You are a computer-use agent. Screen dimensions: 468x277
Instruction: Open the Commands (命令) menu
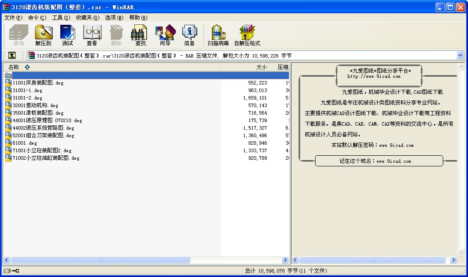click(x=37, y=18)
